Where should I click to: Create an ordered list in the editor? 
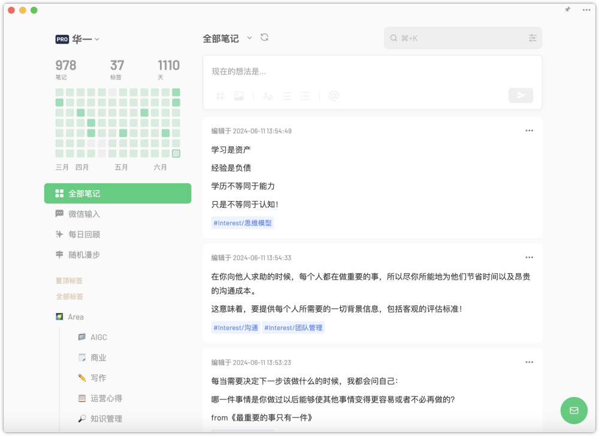tap(305, 96)
